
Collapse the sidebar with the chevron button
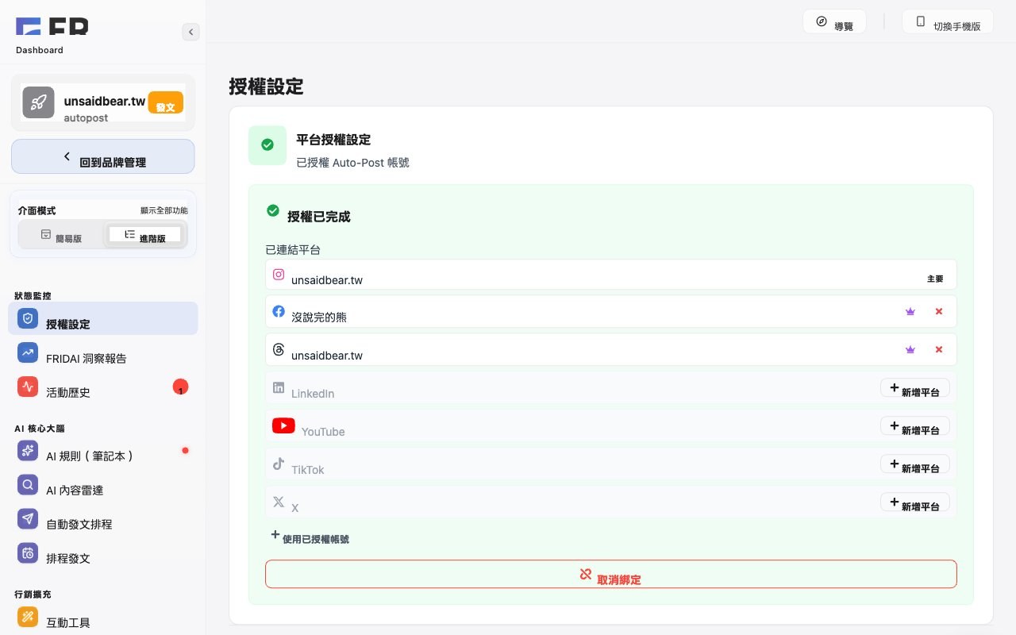click(x=190, y=32)
